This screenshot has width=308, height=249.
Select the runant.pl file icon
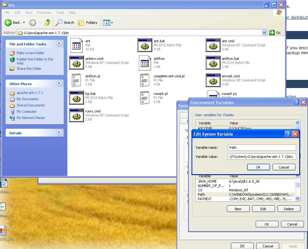click(145, 98)
